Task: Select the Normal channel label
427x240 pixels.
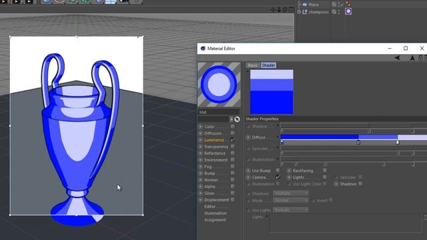Action: pos(211,180)
